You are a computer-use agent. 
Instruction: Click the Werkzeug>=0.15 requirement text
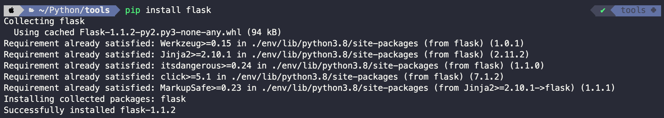click(x=196, y=43)
